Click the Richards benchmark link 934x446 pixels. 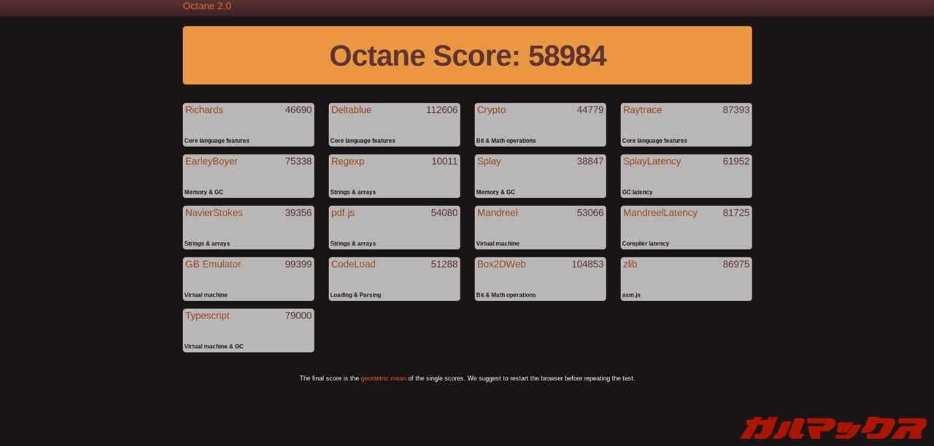click(204, 110)
